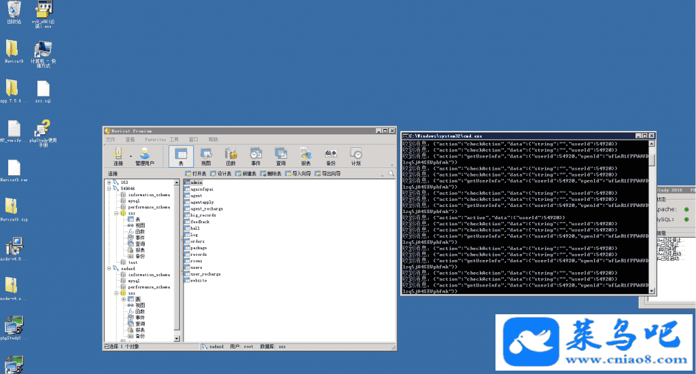This screenshot has width=696, height=374.
Task: Open the 文件 (File) menu
Action: (x=110, y=139)
